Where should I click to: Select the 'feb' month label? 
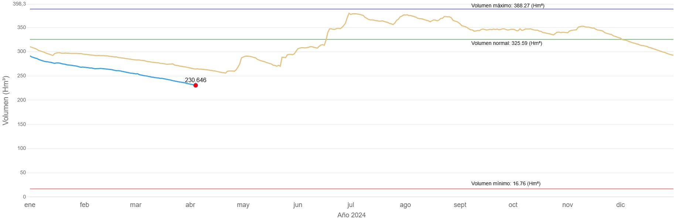(85, 205)
